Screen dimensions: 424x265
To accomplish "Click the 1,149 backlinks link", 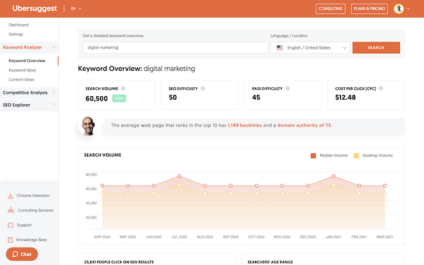I will click(245, 125).
